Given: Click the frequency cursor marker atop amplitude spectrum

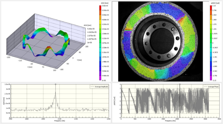Looking at the screenshot, I should click(x=55, y=84).
